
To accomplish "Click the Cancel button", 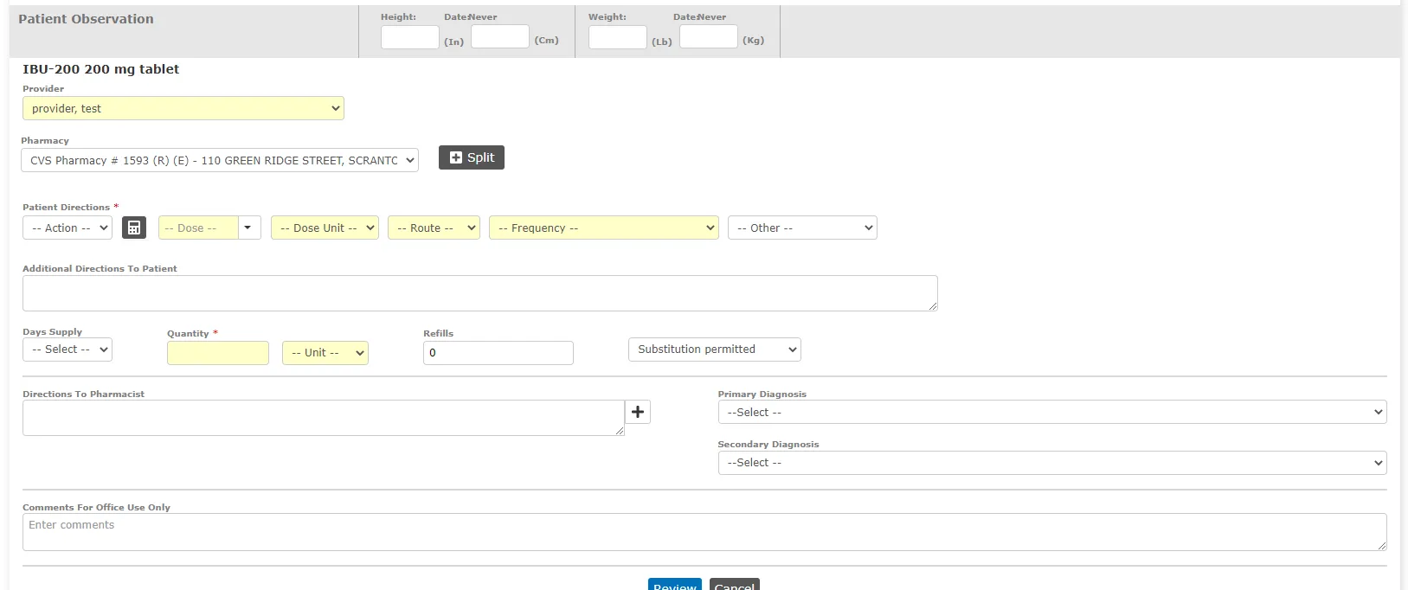I will [735, 585].
